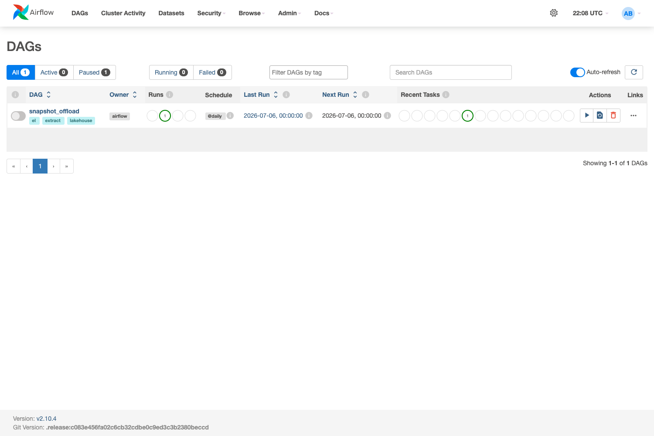Expand the Admin menu
The height and width of the screenshot is (436, 654).
click(290, 13)
